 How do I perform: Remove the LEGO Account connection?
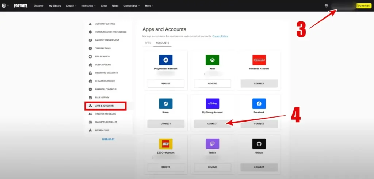[166, 167]
